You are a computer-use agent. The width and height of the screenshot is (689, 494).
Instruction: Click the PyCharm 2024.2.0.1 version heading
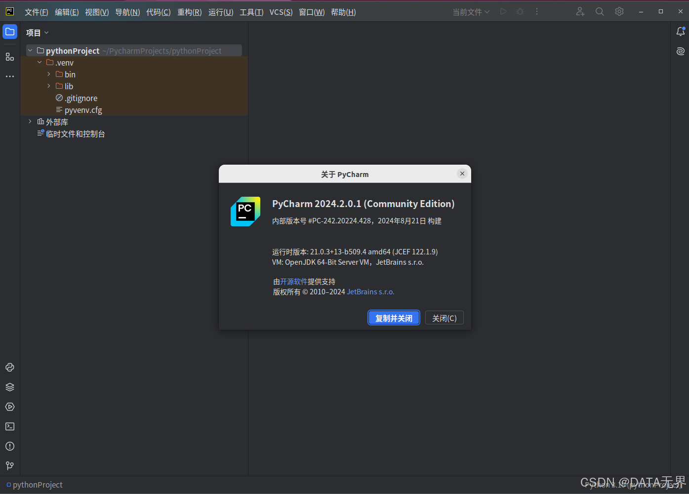(x=363, y=204)
